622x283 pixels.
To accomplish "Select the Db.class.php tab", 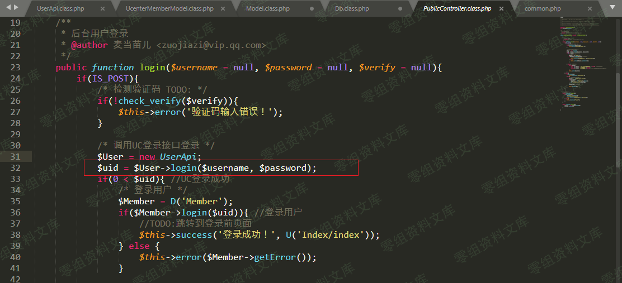I will 352,9.
